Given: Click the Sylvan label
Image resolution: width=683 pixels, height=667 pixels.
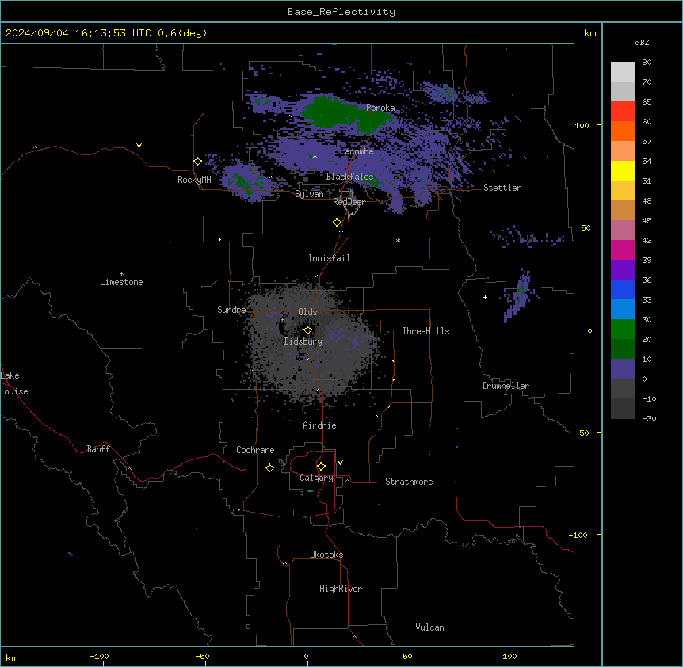Looking at the screenshot, I should pyautogui.click(x=309, y=194).
